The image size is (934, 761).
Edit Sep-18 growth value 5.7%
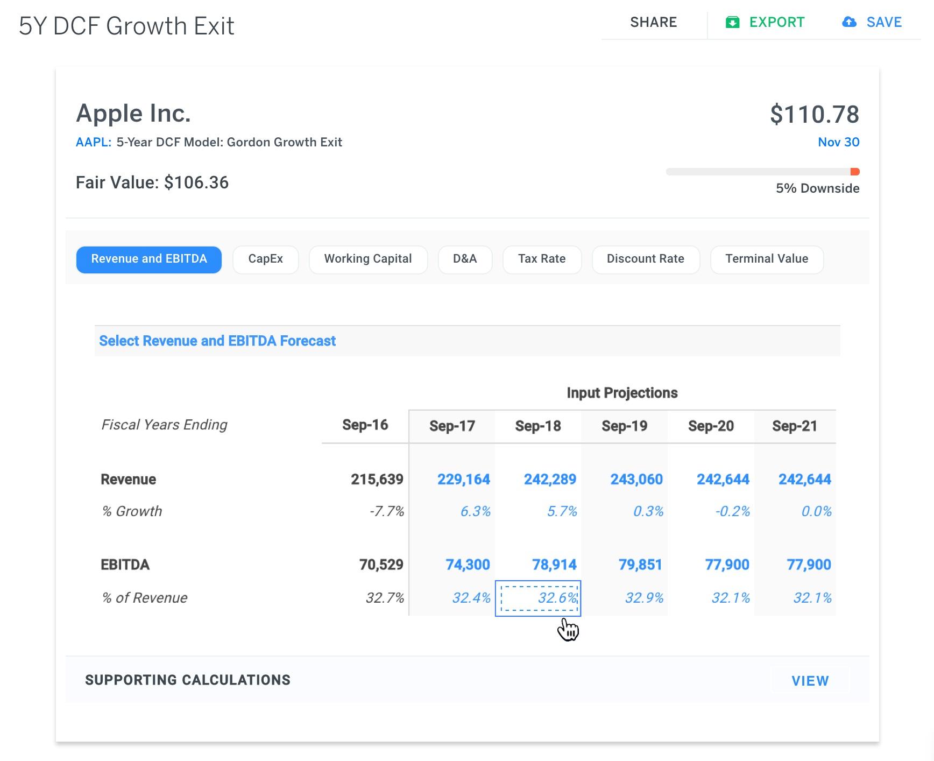click(562, 511)
